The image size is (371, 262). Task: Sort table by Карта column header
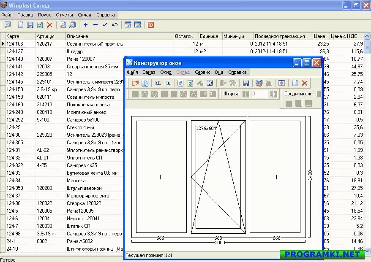(x=20, y=36)
